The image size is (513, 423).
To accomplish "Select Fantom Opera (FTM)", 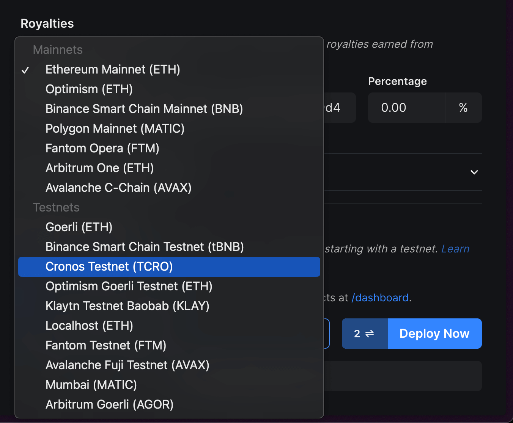I will (x=102, y=148).
